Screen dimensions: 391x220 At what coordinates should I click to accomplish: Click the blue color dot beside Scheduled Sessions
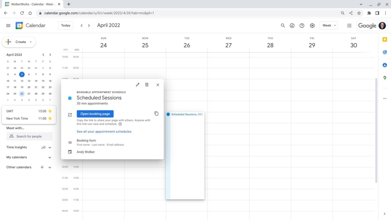click(x=70, y=97)
